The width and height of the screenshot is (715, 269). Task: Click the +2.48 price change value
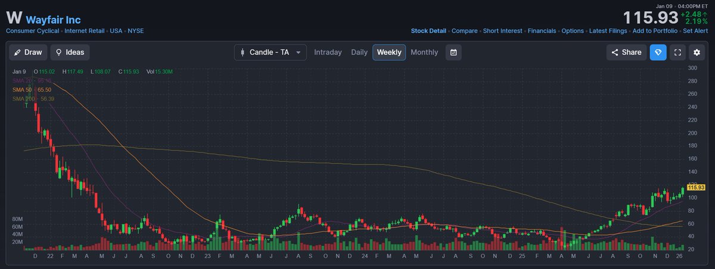point(692,13)
